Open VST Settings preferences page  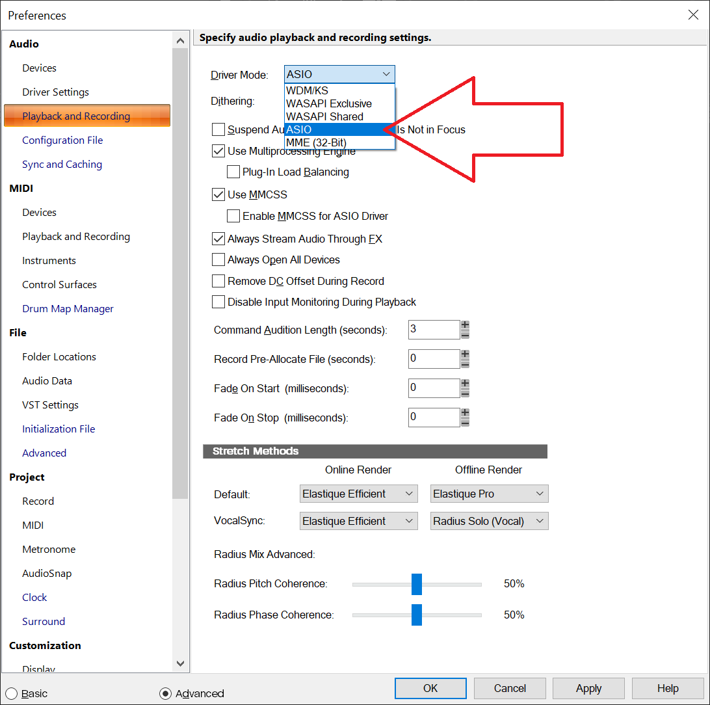[x=50, y=405]
